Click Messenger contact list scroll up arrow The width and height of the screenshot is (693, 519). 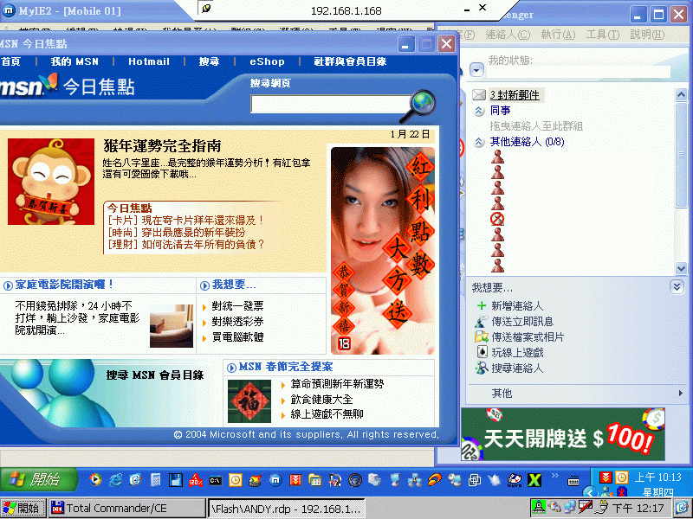coord(681,94)
